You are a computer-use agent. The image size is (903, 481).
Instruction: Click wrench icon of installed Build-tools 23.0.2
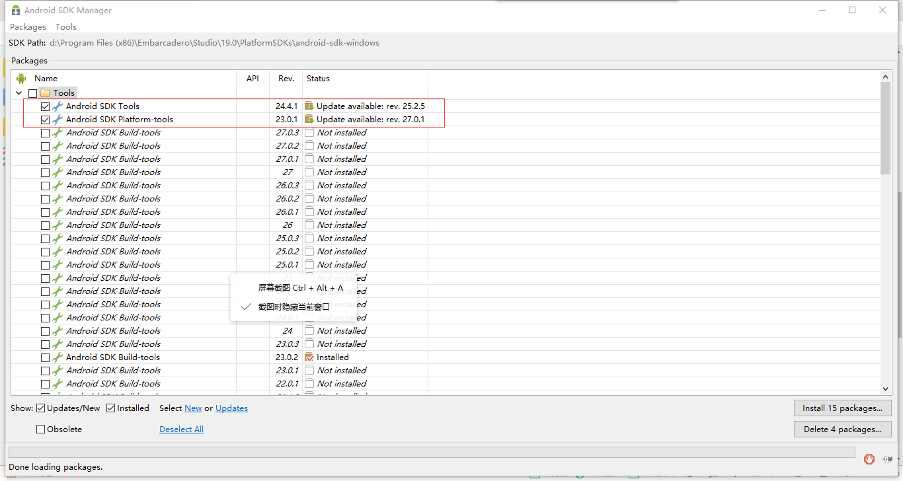pos(58,357)
